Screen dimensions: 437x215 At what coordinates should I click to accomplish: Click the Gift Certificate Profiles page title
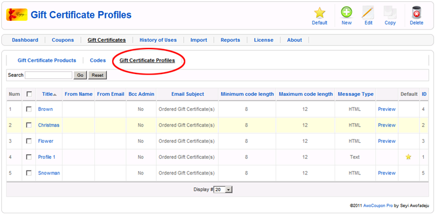click(81, 14)
